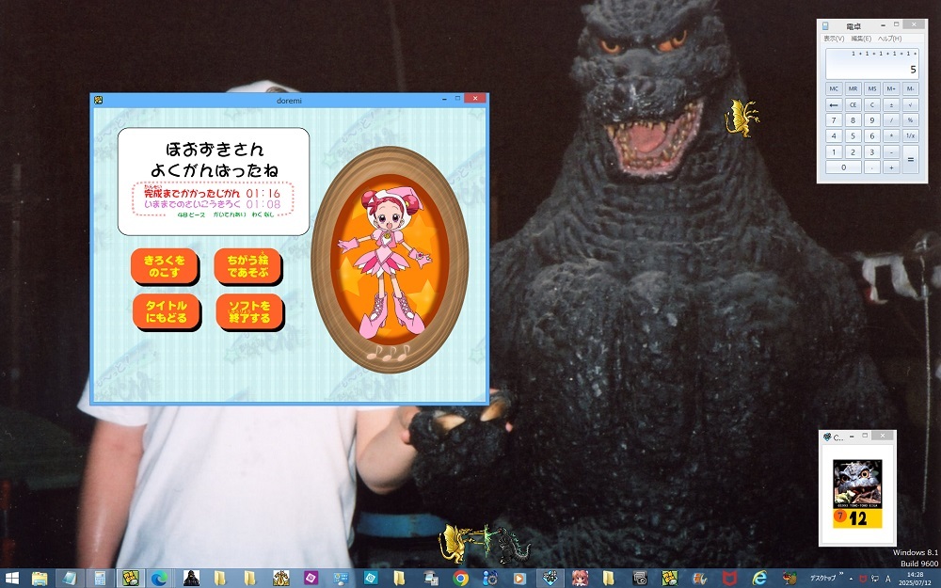Click the calculator result display showing 5
The width and height of the screenshot is (941, 588).
coord(872,64)
